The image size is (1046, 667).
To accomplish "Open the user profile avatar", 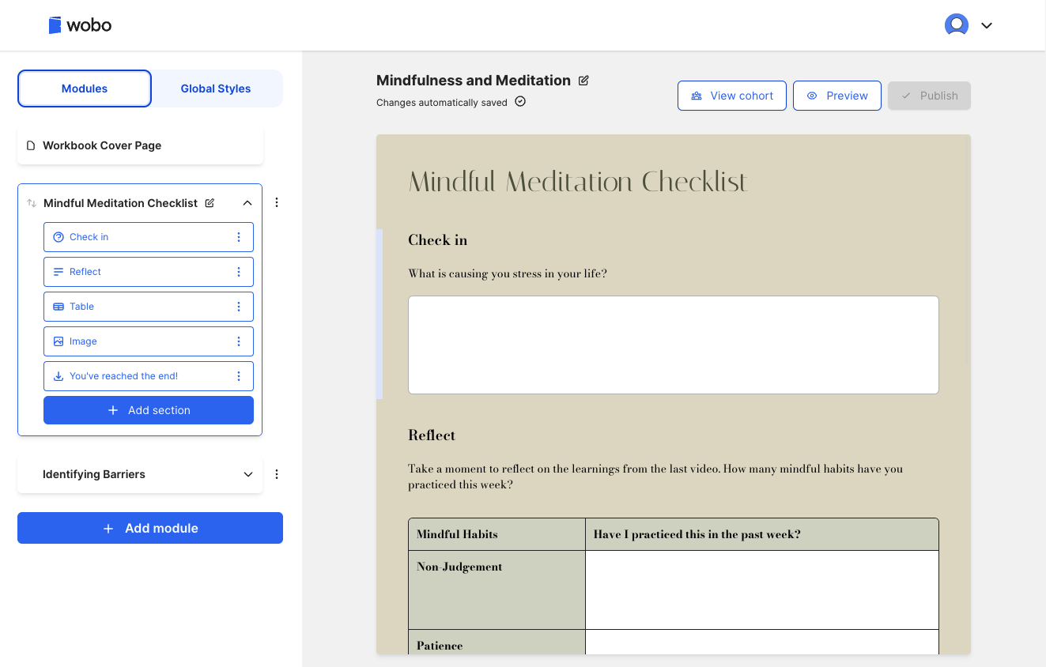I will pyautogui.click(x=957, y=24).
